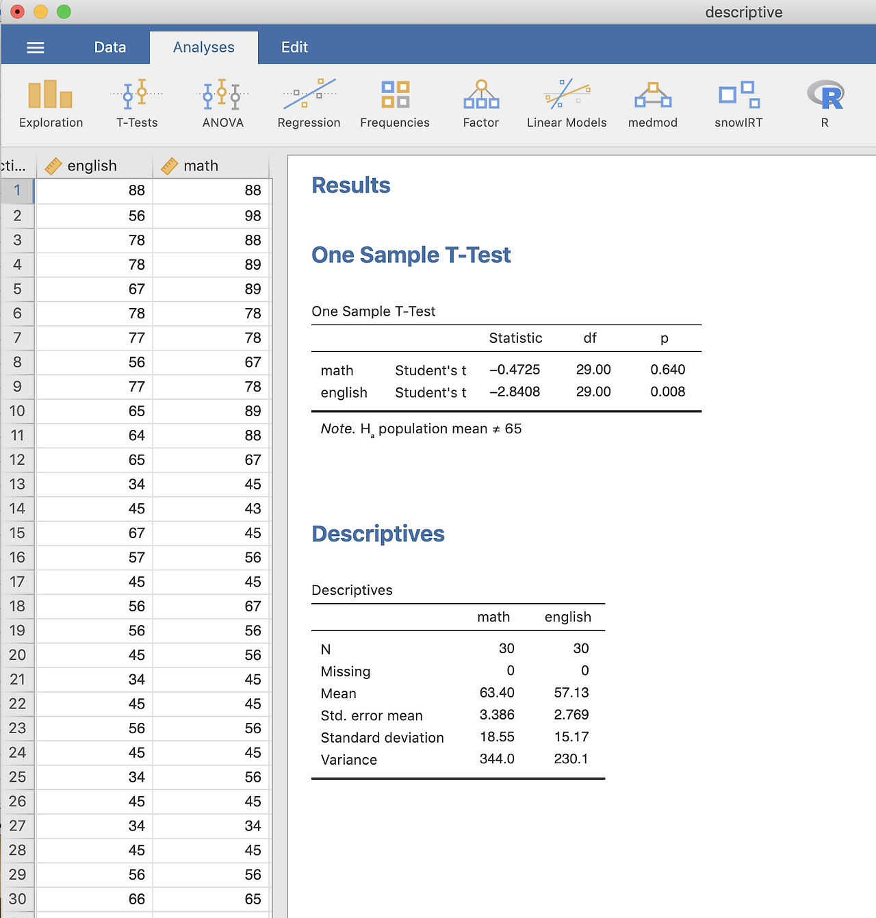This screenshot has height=918, width=876.
Task: Minimize window with yellow button
Action: [x=40, y=12]
